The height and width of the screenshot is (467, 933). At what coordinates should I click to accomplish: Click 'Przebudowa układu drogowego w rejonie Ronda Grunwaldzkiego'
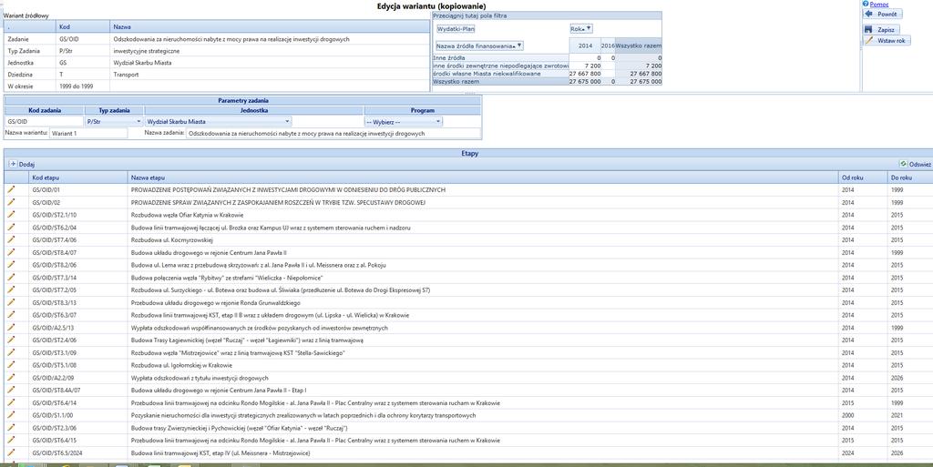[x=215, y=302]
